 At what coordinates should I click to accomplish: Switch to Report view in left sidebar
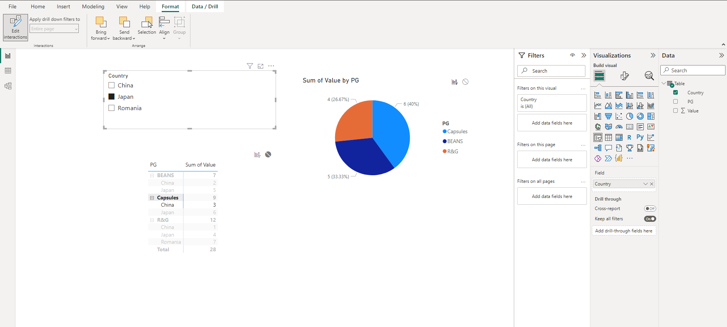point(8,56)
